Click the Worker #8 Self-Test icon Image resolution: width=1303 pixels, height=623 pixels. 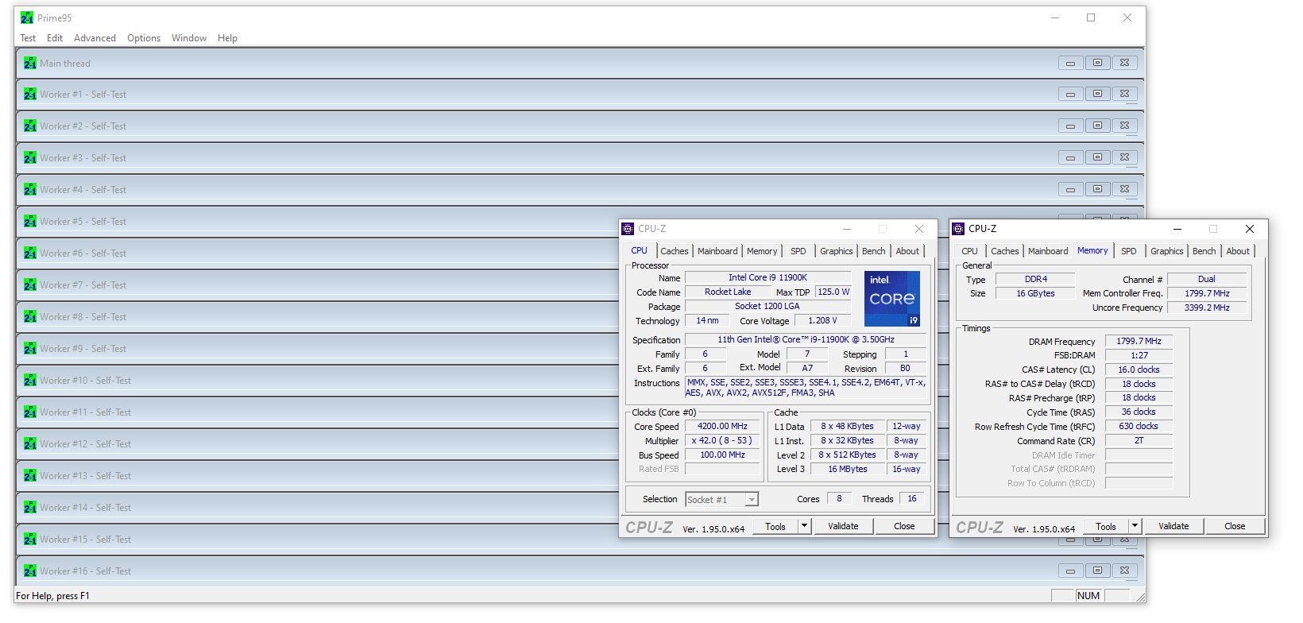tap(30, 316)
